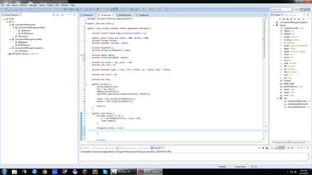Screen dimensions: 312x175
Task: Click Display Selected Console icon
Action: 292,148
